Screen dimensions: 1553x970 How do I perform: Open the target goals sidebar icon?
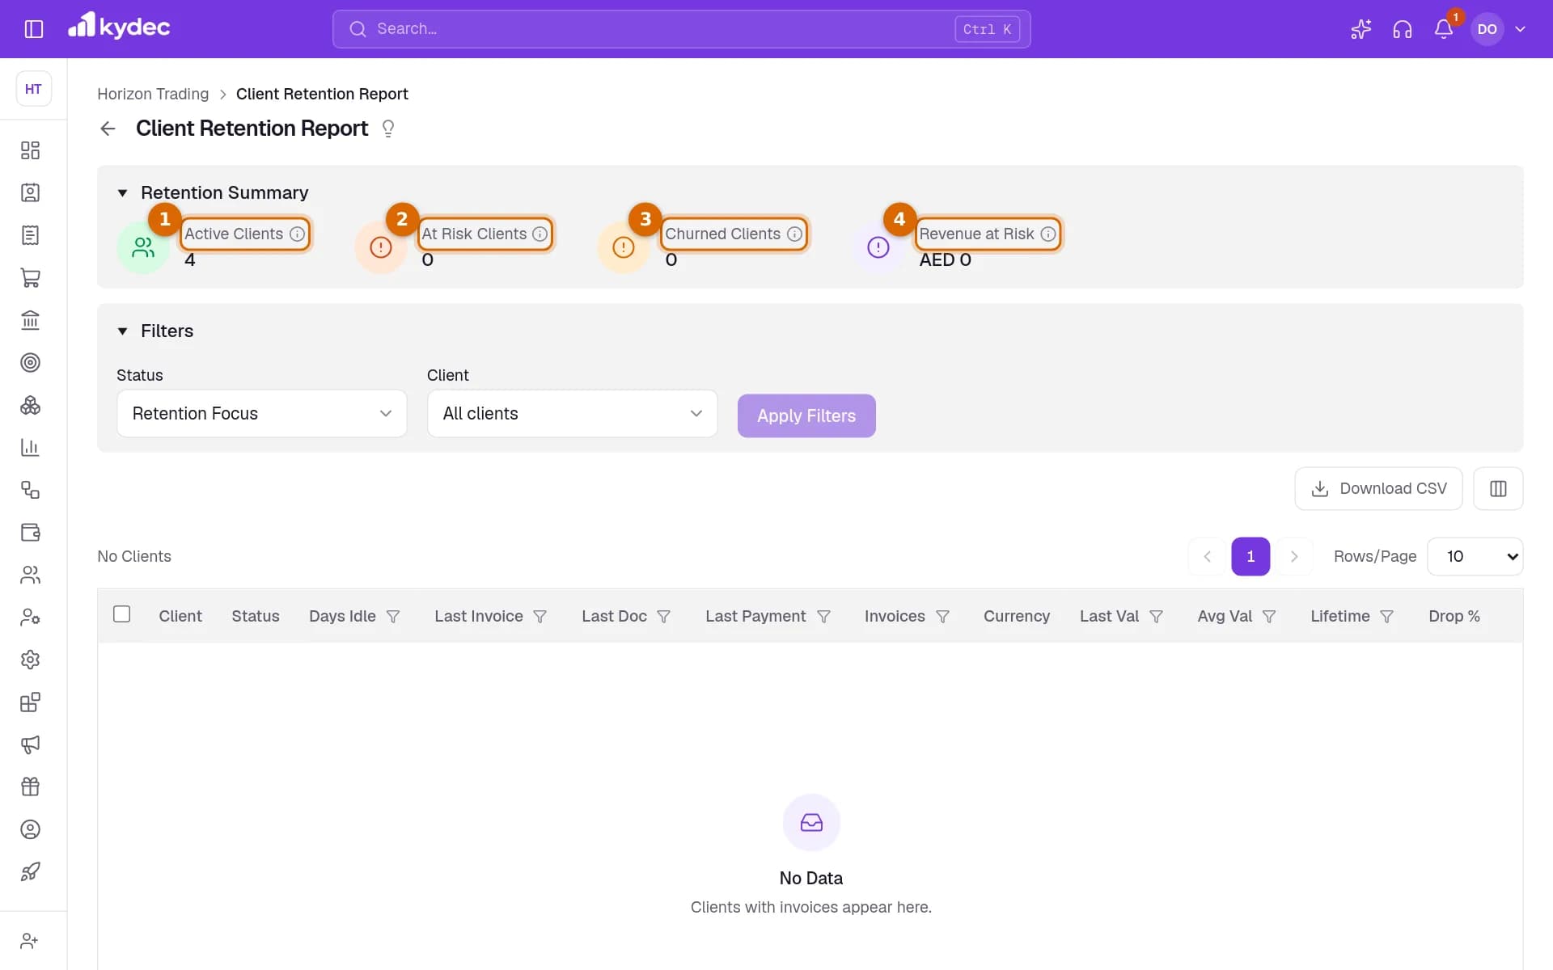[30, 362]
